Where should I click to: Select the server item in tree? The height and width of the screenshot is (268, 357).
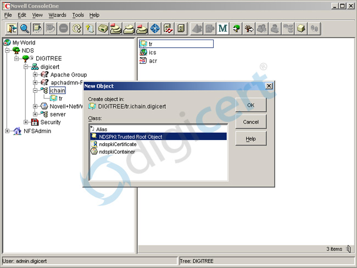pyautogui.click(x=58, y=114)
